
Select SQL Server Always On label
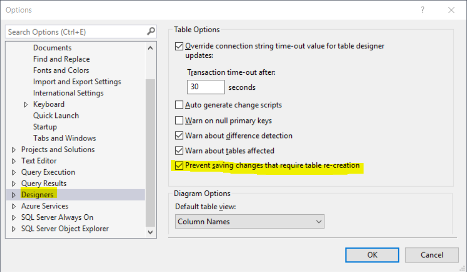coord(57,217)
